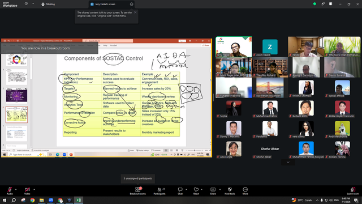
Task: Select Jerry Heikal's video tile
Action: tap(234, 46)
